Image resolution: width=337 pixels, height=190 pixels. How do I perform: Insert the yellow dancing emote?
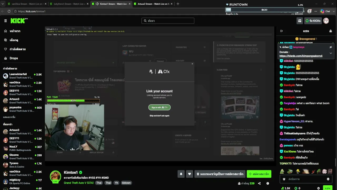pyautogui.click(x=298, y=171)
